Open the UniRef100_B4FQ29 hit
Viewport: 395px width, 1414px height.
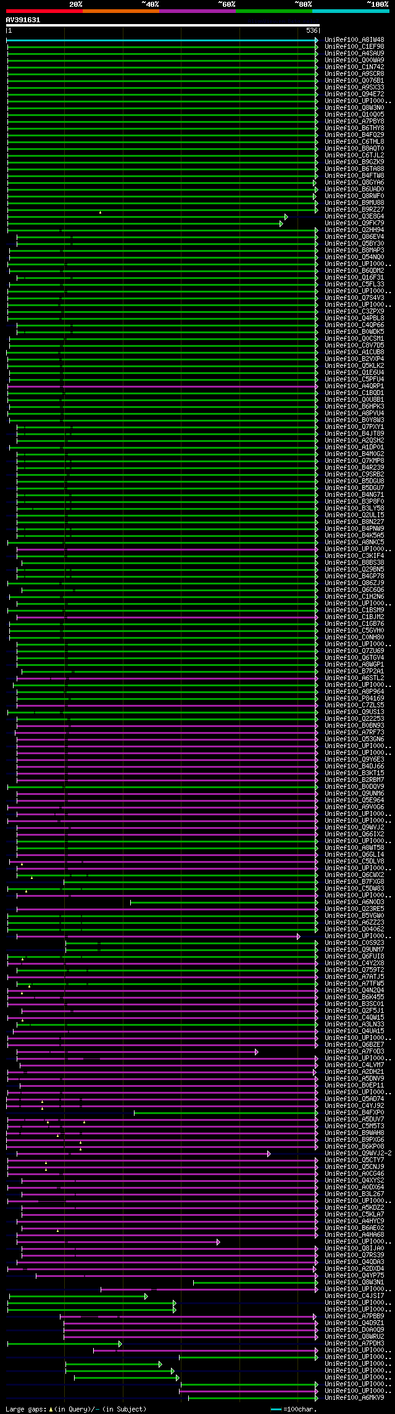pyautogui.click(x=354, y=135)
